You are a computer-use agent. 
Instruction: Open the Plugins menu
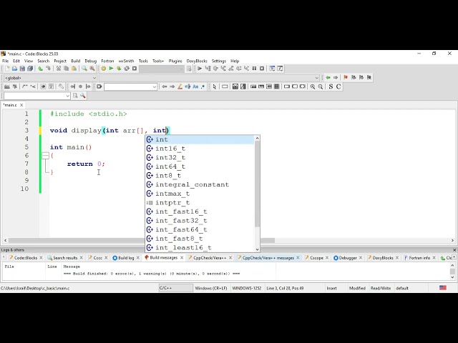(x=175, y=61)
